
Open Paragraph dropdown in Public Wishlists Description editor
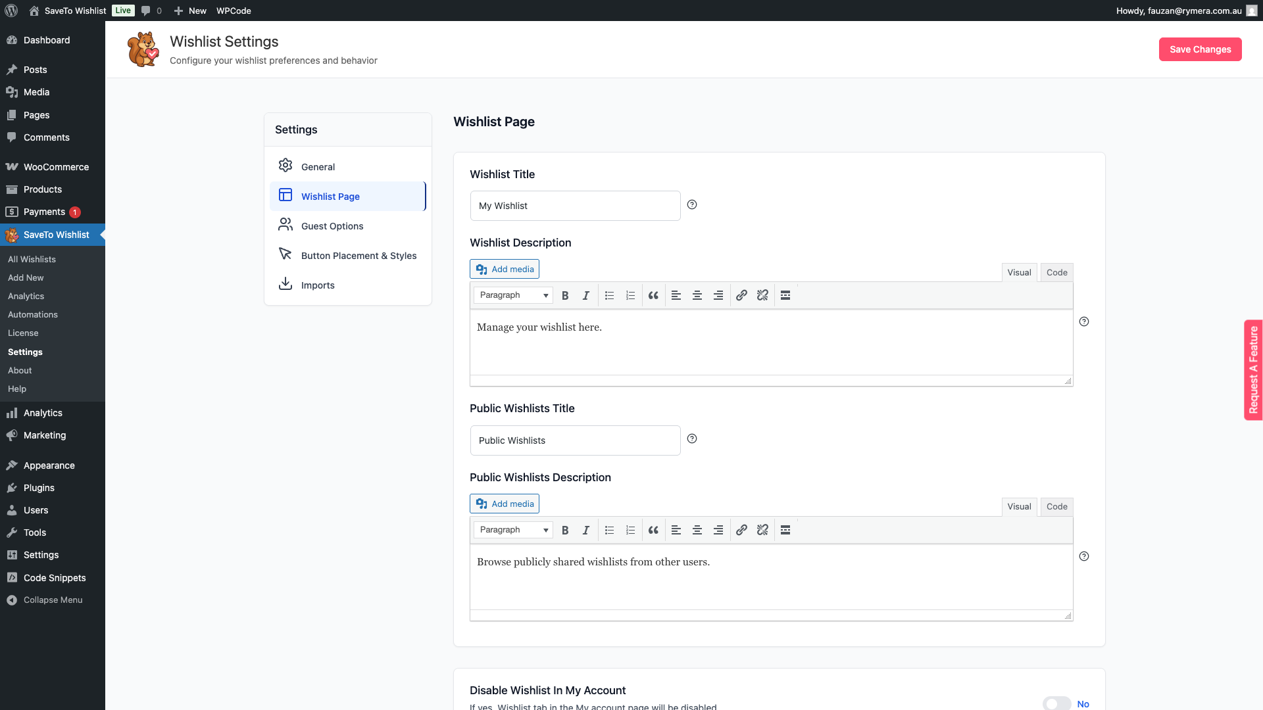(513, 531)
